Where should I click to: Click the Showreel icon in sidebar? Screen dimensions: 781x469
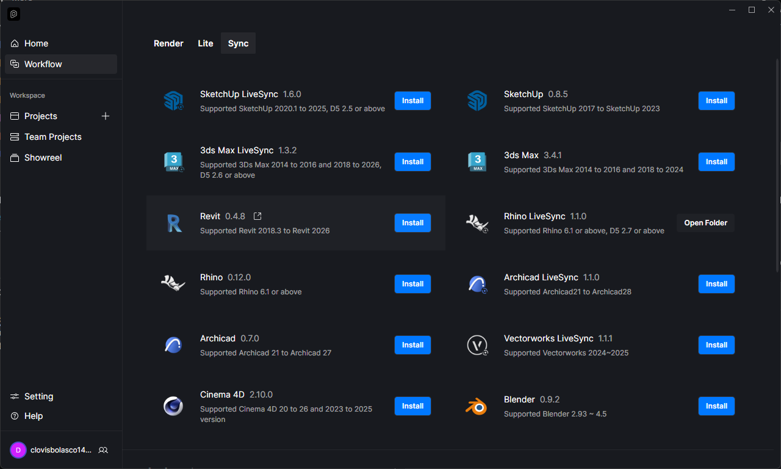(x=15, y=158)
